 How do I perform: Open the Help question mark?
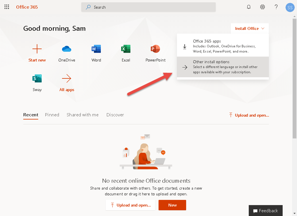pyautogui.click(x=276, y=7)
